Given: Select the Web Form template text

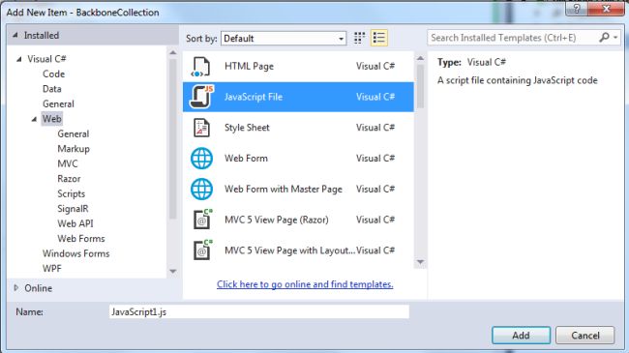Looking at the screenshot, I should pos(246,158).
